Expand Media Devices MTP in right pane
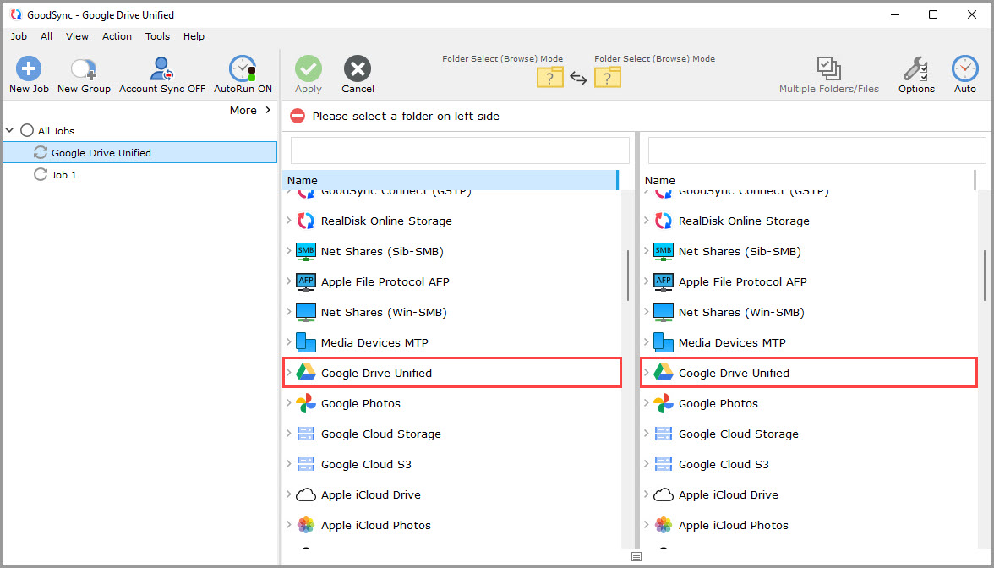The width and height of the screenshot is (994, 568). click(646, 342)
